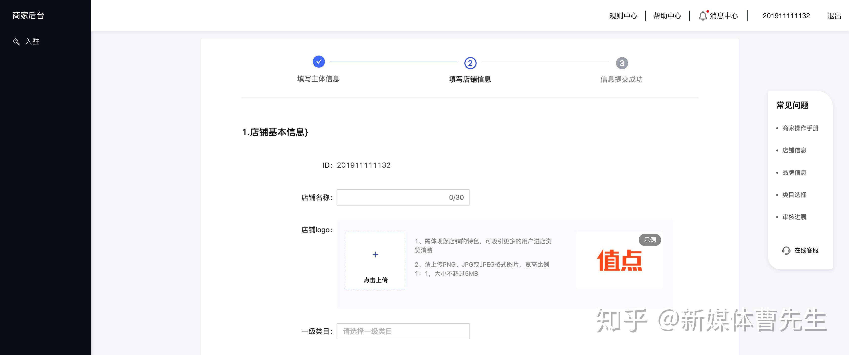Click the 1.店铺基本信息 section heading
849x355 pixels.
[275, 132]
